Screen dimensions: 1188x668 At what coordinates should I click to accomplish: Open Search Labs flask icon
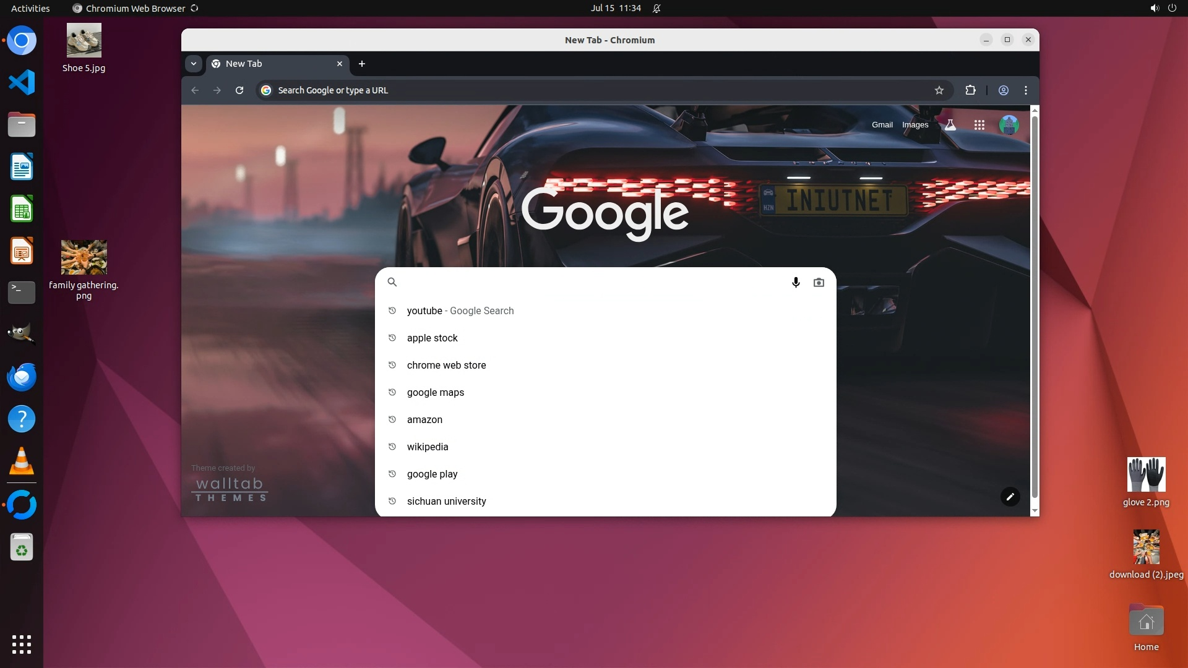[950, 125]
